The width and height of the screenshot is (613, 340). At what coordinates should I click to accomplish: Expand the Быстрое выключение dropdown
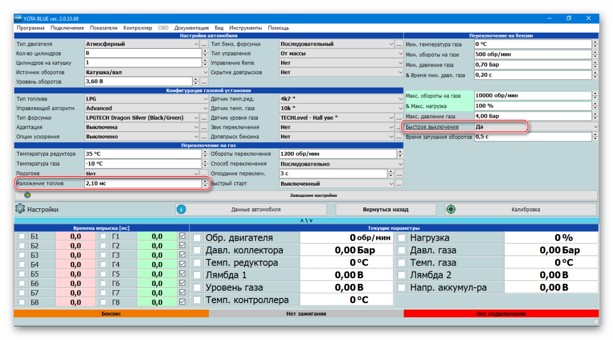(x=595, y=127)
